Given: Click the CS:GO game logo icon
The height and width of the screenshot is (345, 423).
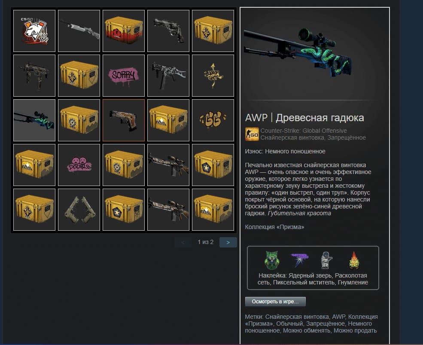Looking at the screenshot, I should [252, 134].
